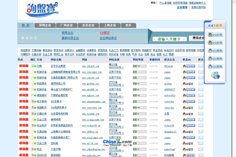Open www.jdpackaging.net link
Screen dimensions: 236x157
tap(94, 149)
